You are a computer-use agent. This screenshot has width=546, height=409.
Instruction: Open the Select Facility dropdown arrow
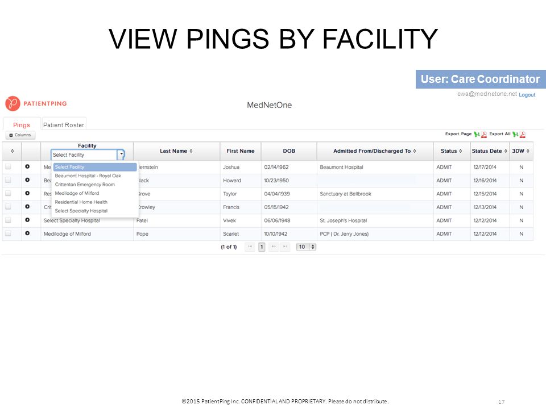(x=121, y=155)
